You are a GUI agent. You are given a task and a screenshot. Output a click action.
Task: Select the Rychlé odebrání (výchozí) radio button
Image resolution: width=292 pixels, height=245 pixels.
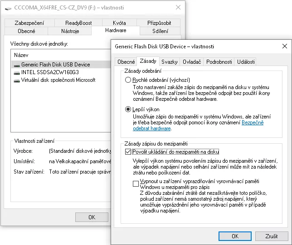pos(128,80)
